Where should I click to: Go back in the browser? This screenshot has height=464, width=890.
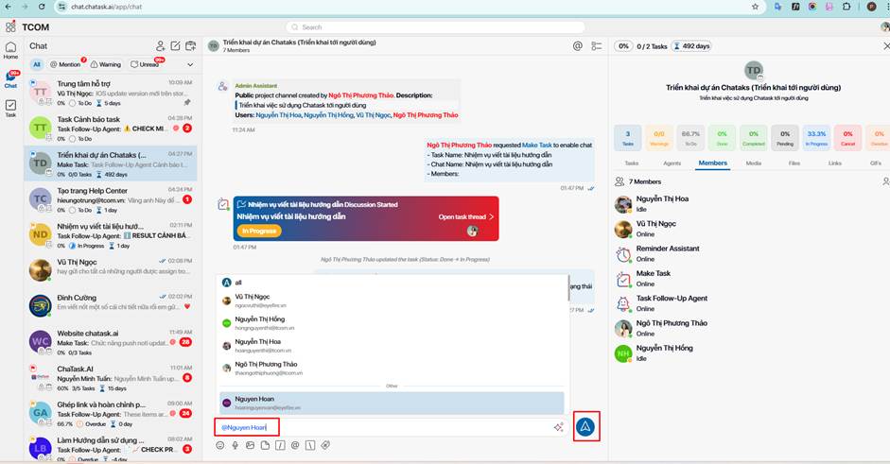pos(8,7)
